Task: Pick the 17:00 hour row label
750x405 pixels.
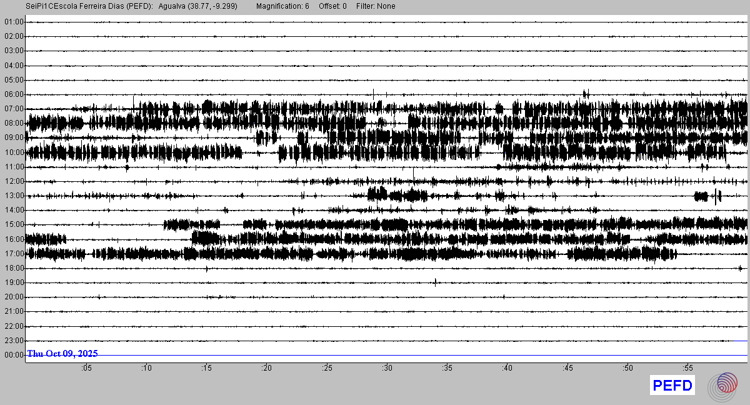Action: (x=13, y=254)
